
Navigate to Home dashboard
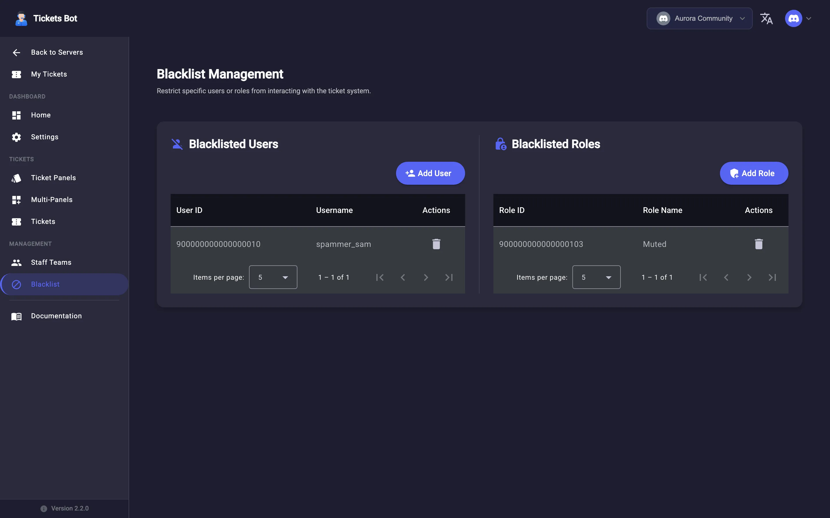[65, 115]
